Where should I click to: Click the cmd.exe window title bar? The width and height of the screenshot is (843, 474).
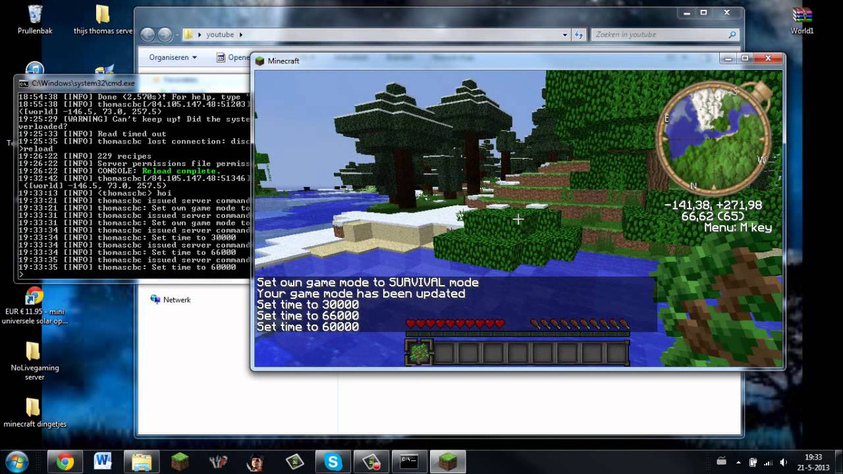(x=132, y=83)
